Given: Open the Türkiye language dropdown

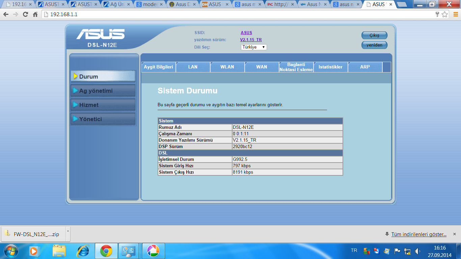Looking at the screenshot, I should (x=254, y=47).
